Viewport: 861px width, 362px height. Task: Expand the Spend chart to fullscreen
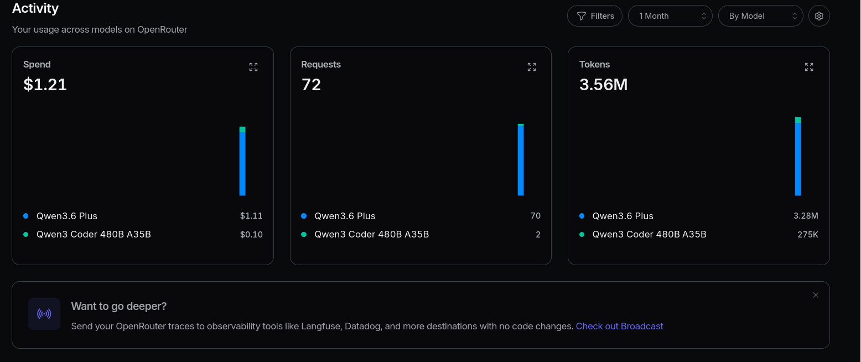[x=253, y=67]
